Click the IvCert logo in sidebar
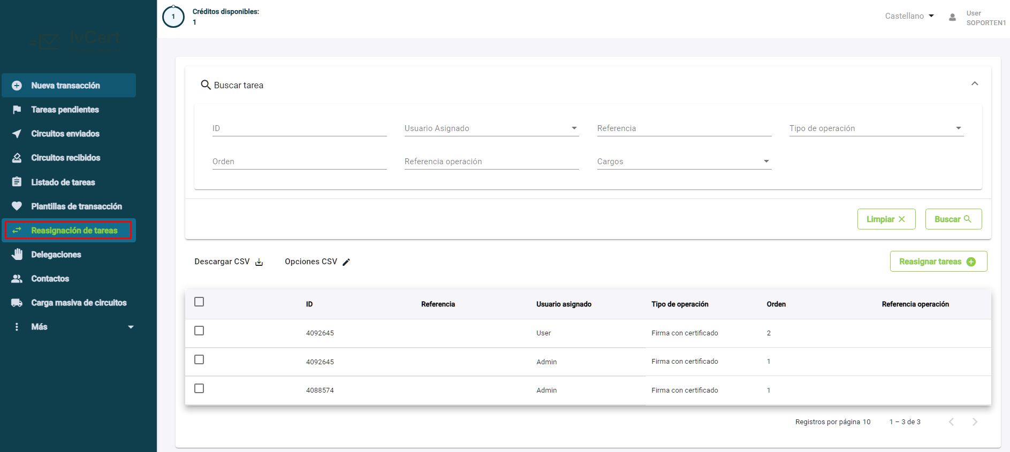The height and width of the screenshot is (452, 1010). pyautogui.click(x=75, y=41)
